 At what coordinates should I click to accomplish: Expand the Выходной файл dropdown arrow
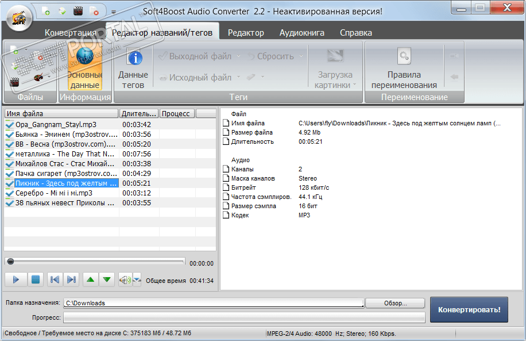tap(238, 56)
